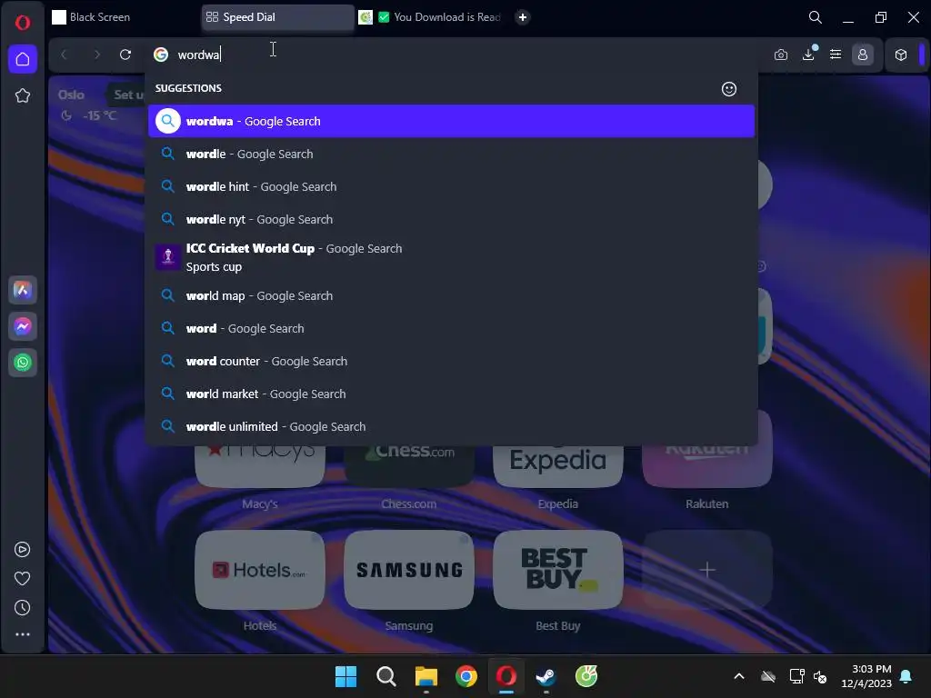The height and width of the screenshot is (698, 931).
Task: Open Google Chrome from the taskbar
Action: 466,676
